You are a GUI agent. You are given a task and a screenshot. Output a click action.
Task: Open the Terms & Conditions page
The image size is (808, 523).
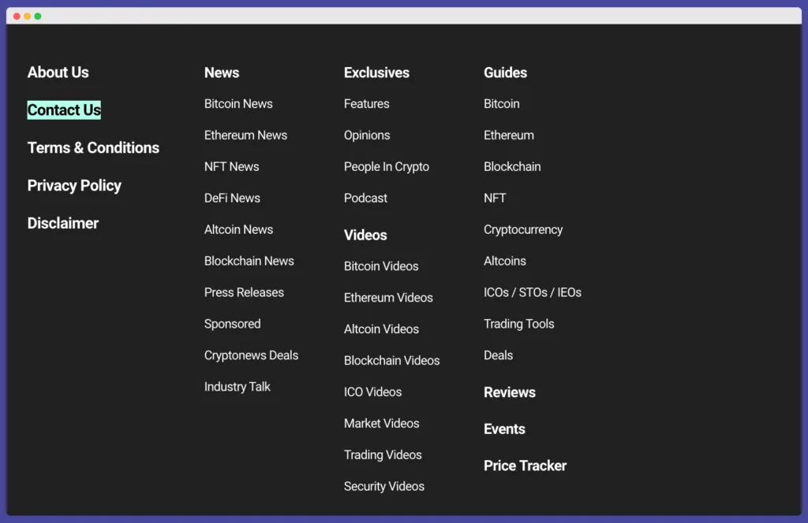coord(92,148)
